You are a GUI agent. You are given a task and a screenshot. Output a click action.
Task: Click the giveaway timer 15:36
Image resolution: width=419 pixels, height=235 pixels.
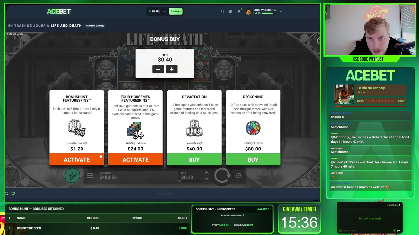point(299,223)
